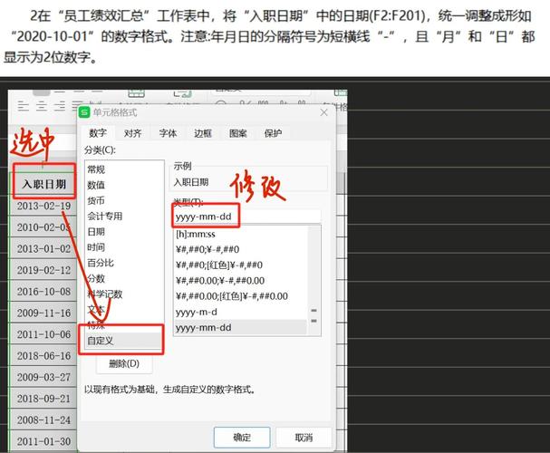Close the 单元格格式 dialog
Screen dimensions: 550x453
pyautogui.click(x=323, y=112)
